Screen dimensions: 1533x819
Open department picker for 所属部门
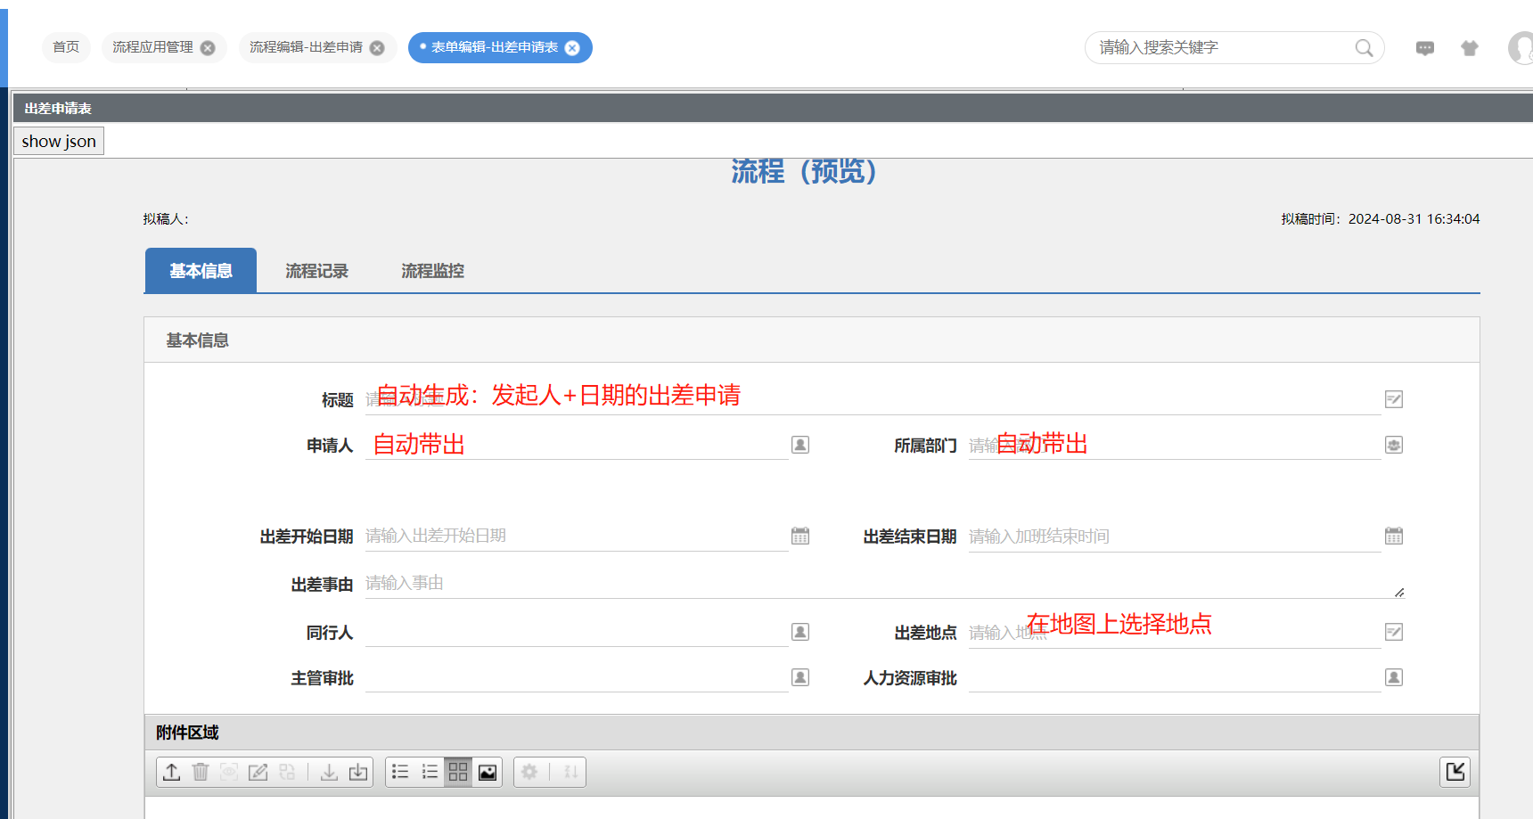click(x=1394, y=445)
